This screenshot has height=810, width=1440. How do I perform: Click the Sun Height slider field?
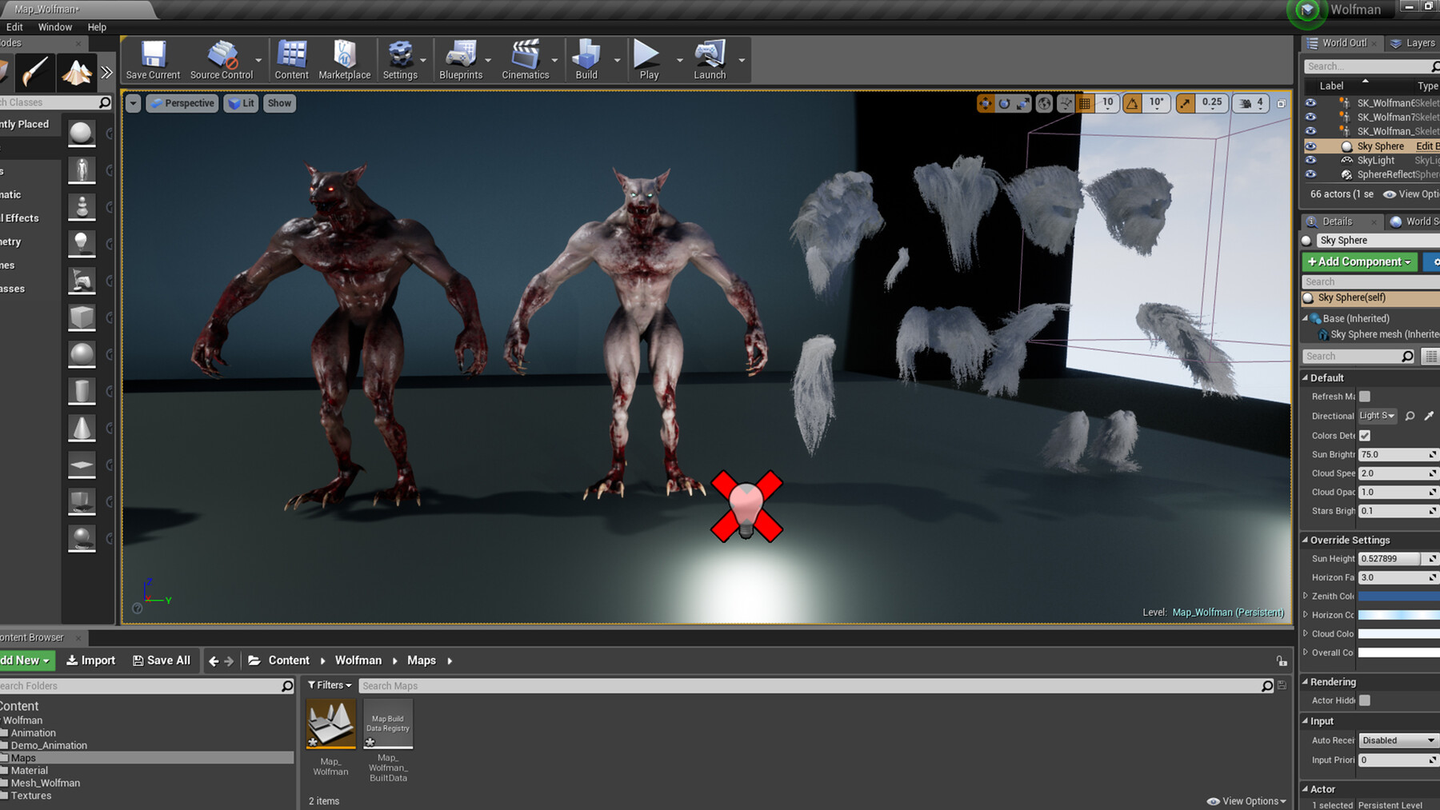point(1390,559)
